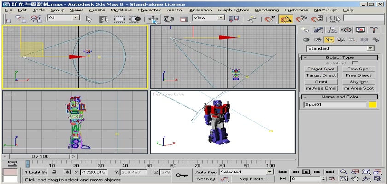This screenshot has width=387, height=184.
Task: Enable the AutoGrid checkbox
Action: tap(355, 63)
